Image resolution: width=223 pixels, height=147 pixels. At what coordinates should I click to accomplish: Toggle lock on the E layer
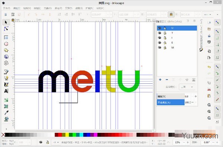click(x=165, y=42)
